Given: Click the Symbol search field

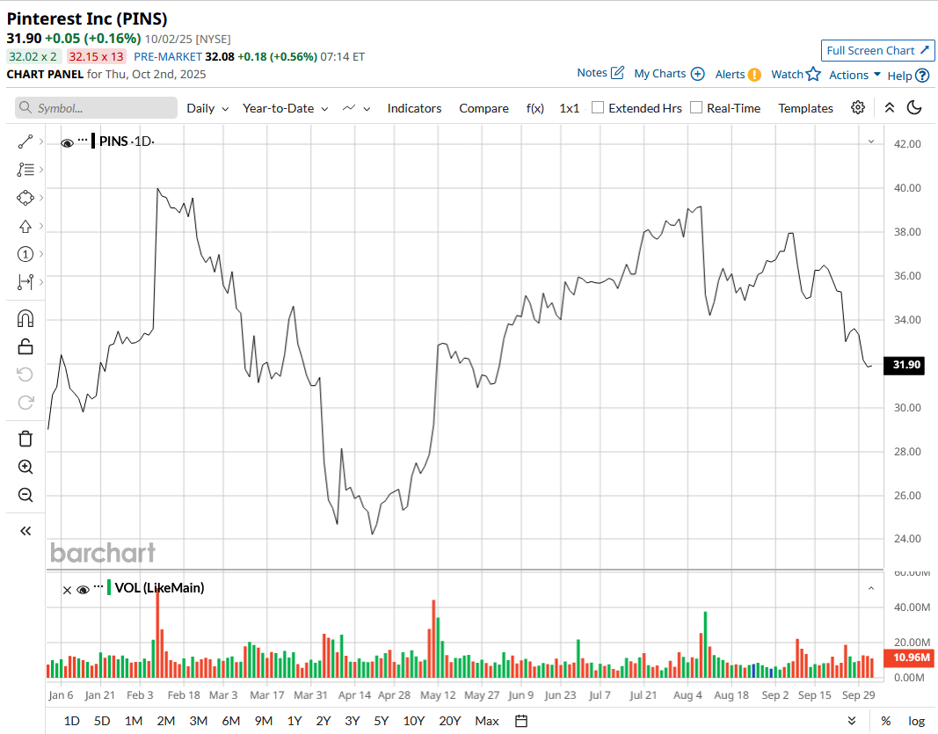Looking at the screenshot, I should pyautogui.click(x=97, y=107).
